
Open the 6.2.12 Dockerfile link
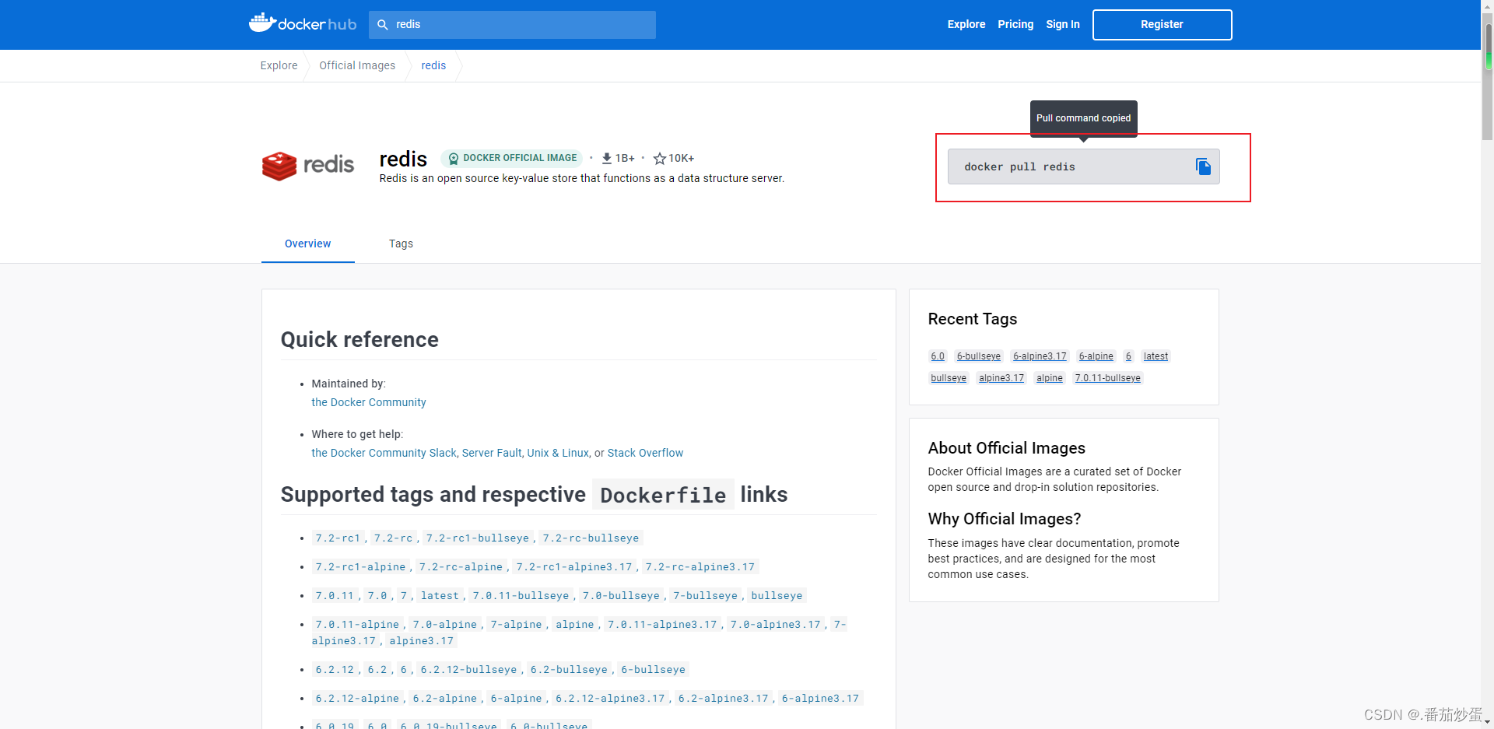coord(335,669)
